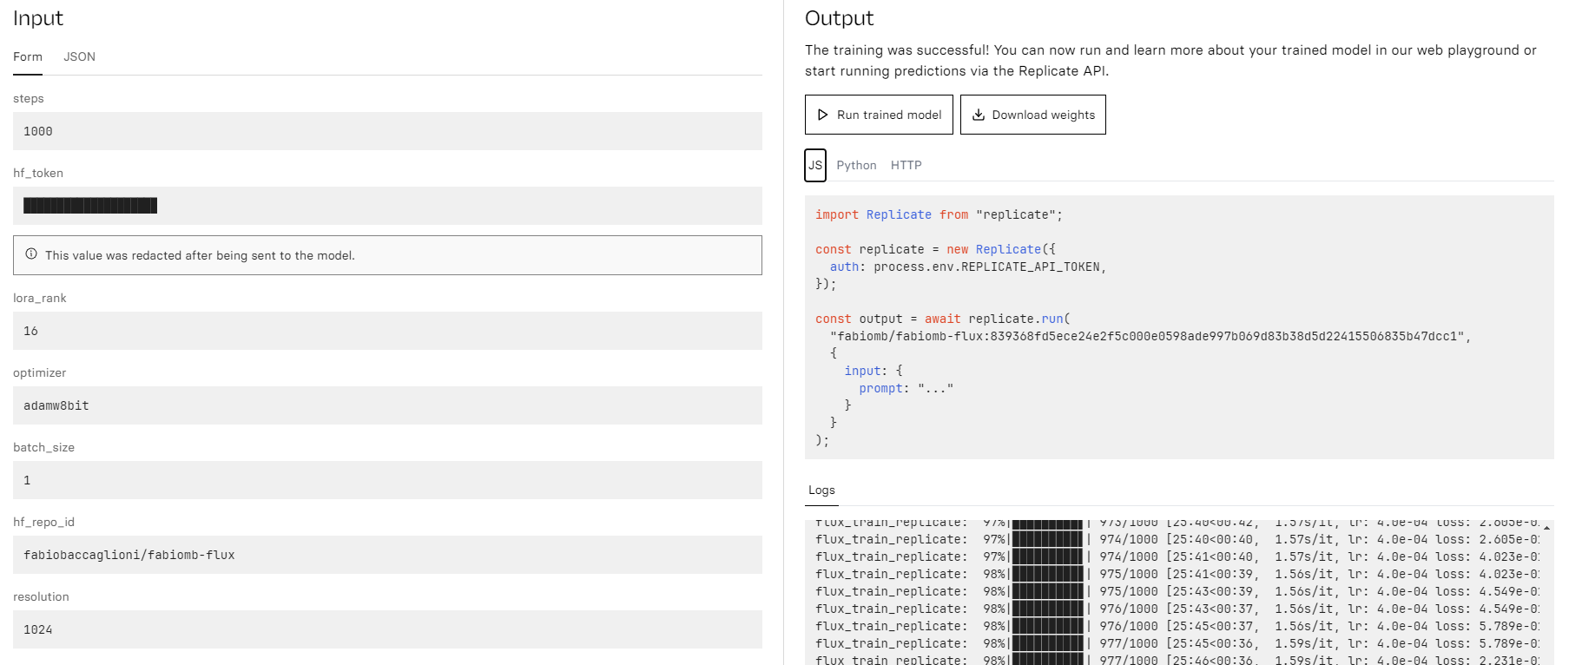Click the log line with loss 2.605e-01 at 974/1000
Viewport: 1569px width, 665px height.
click(1177, 539)
